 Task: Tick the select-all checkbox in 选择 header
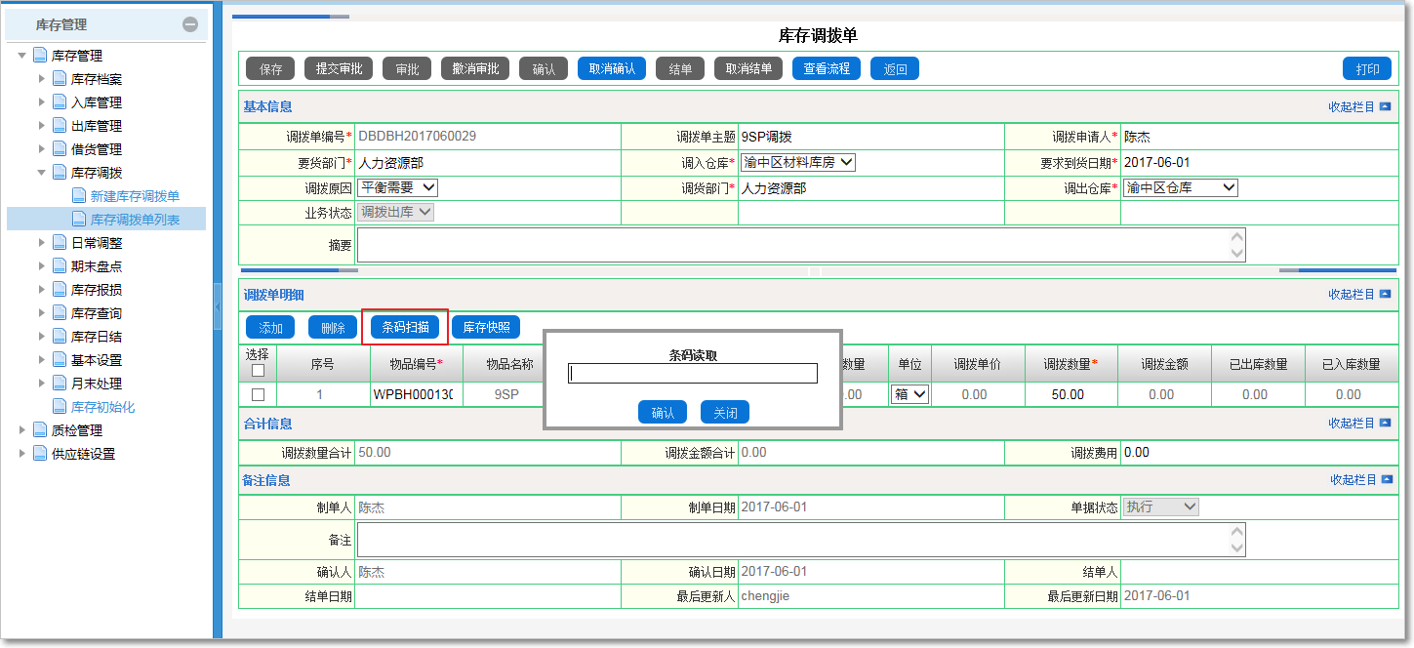coord(258,371)
